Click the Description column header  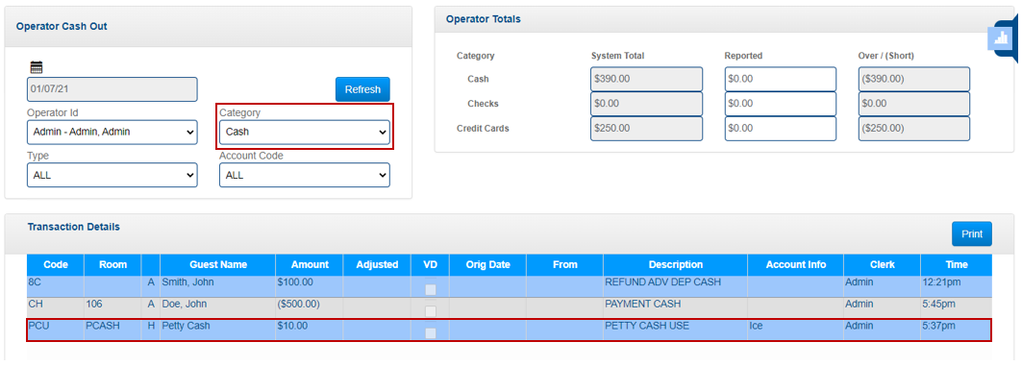pos(675,264)
